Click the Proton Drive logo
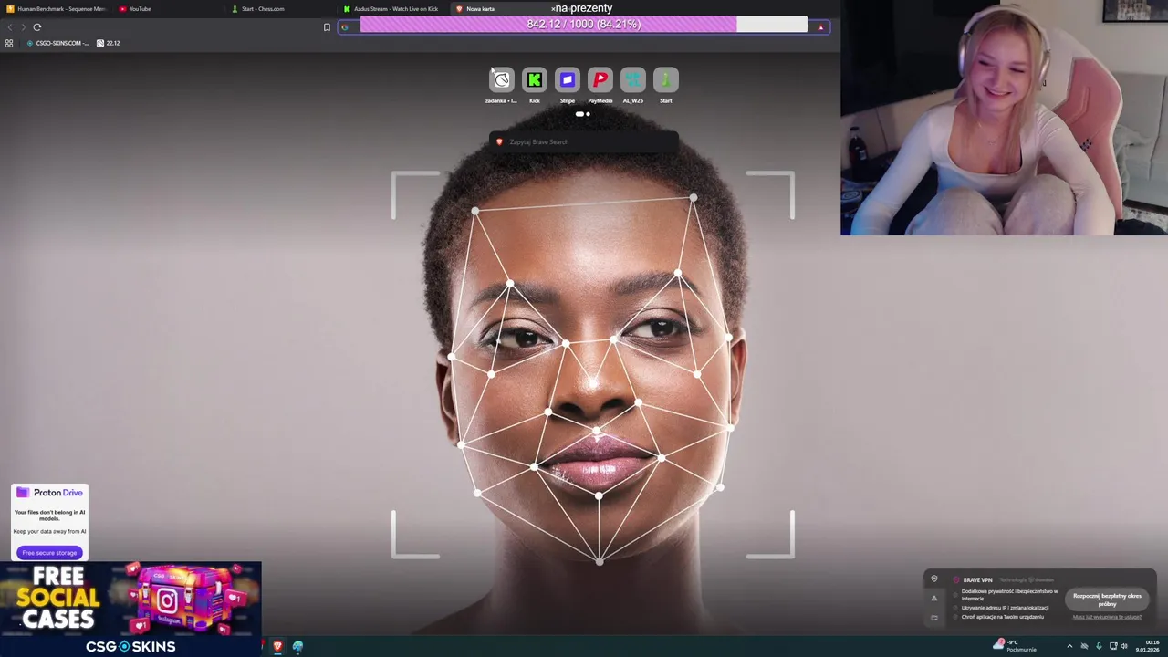The height and width of the screenshot is (657, 1168). pos(49,493)
